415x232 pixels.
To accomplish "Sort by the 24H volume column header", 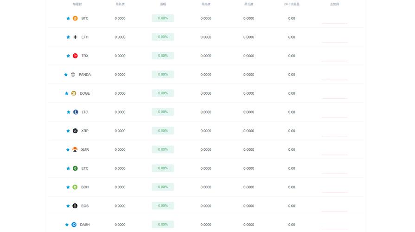I will pyautogui.click(x=291, y=4).
